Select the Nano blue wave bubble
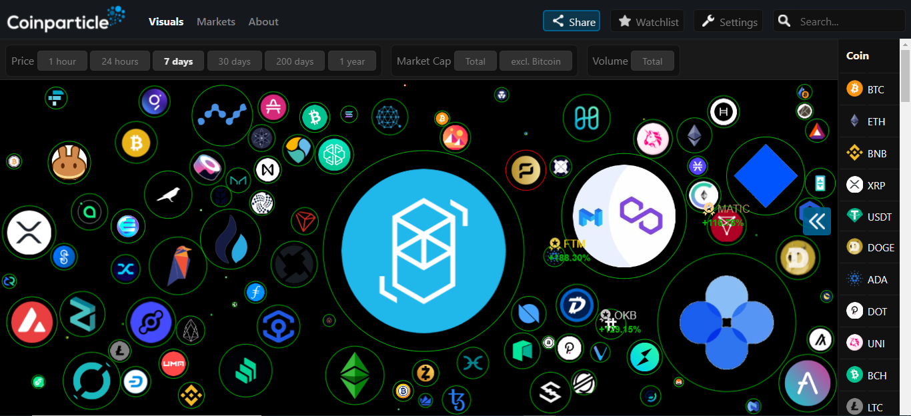911x416 pixels. pos(223,115)
